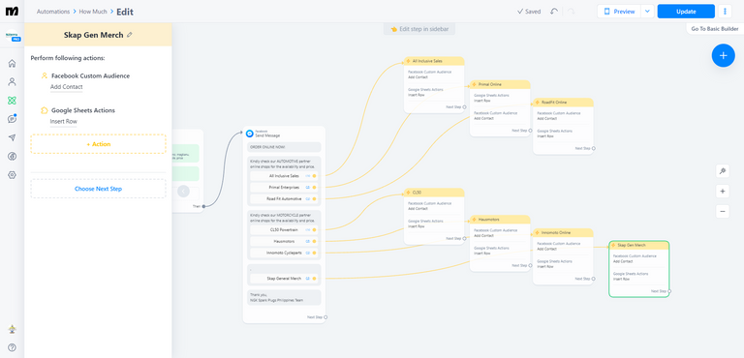Click the + Action button
The width and height of the screenshot is (744, 358).
(x=98, y=144)
